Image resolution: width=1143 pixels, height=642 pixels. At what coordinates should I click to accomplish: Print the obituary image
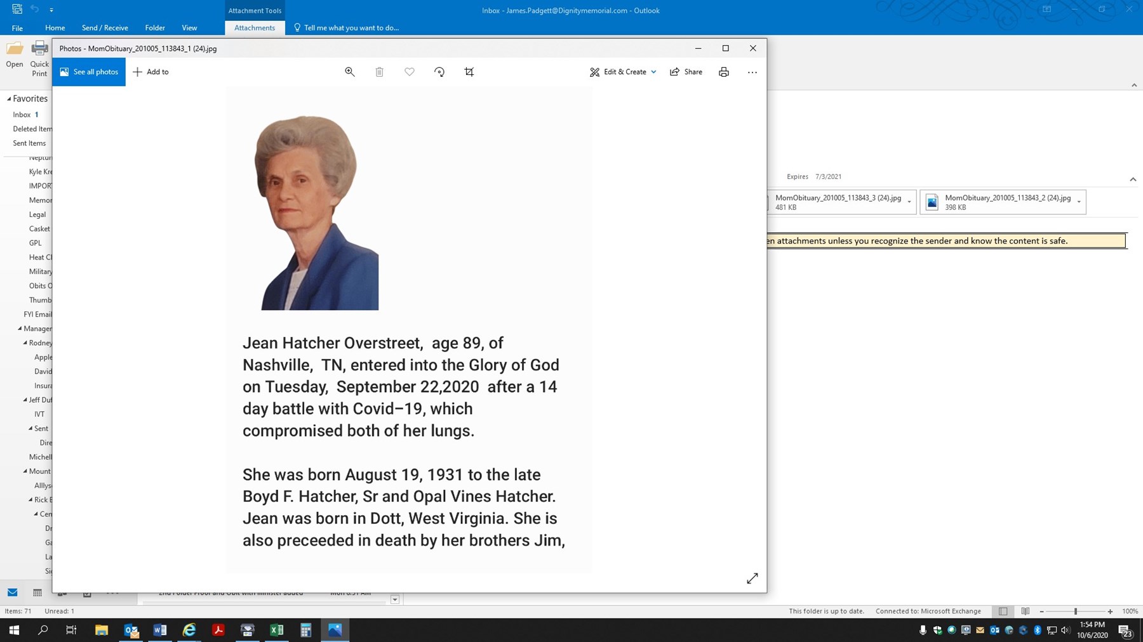coord(723,72)
